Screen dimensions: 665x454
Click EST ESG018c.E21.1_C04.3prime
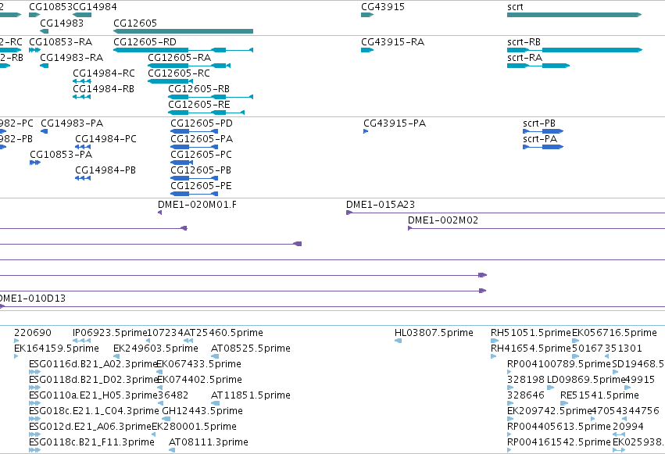coord(35,419)
